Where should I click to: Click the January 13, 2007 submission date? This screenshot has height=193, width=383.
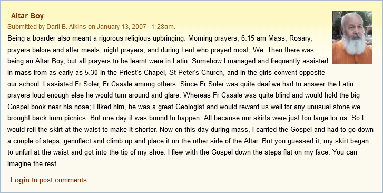click(x=117, y=27)
